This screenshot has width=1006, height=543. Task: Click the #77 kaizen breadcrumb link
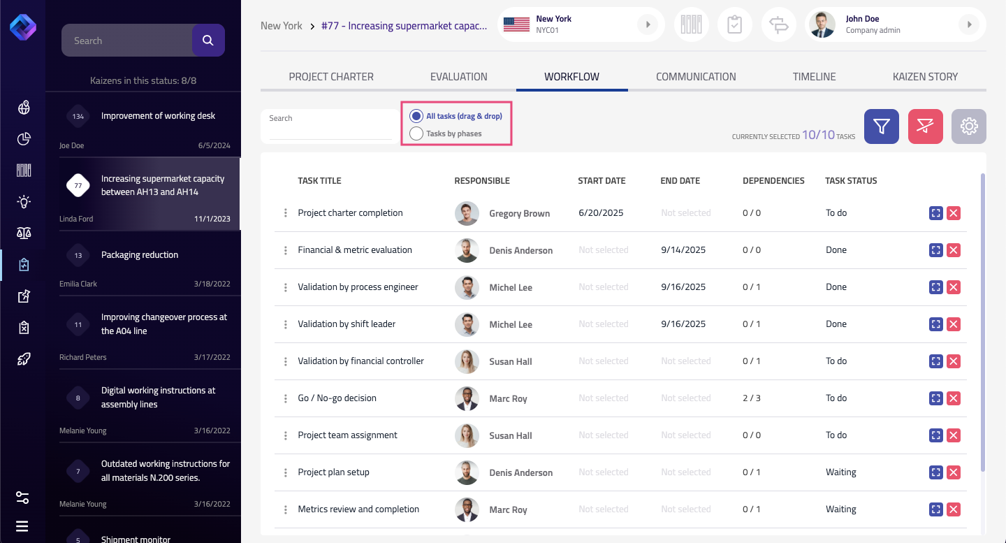(404, 26)
